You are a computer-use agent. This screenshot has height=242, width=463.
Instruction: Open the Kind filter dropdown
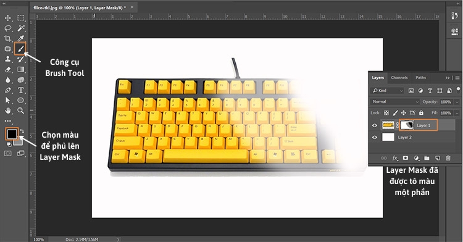pos(388,91)
